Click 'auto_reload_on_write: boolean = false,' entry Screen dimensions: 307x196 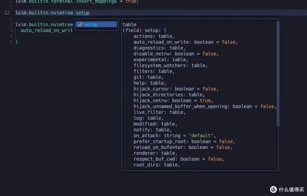click(x=186, y=42)
